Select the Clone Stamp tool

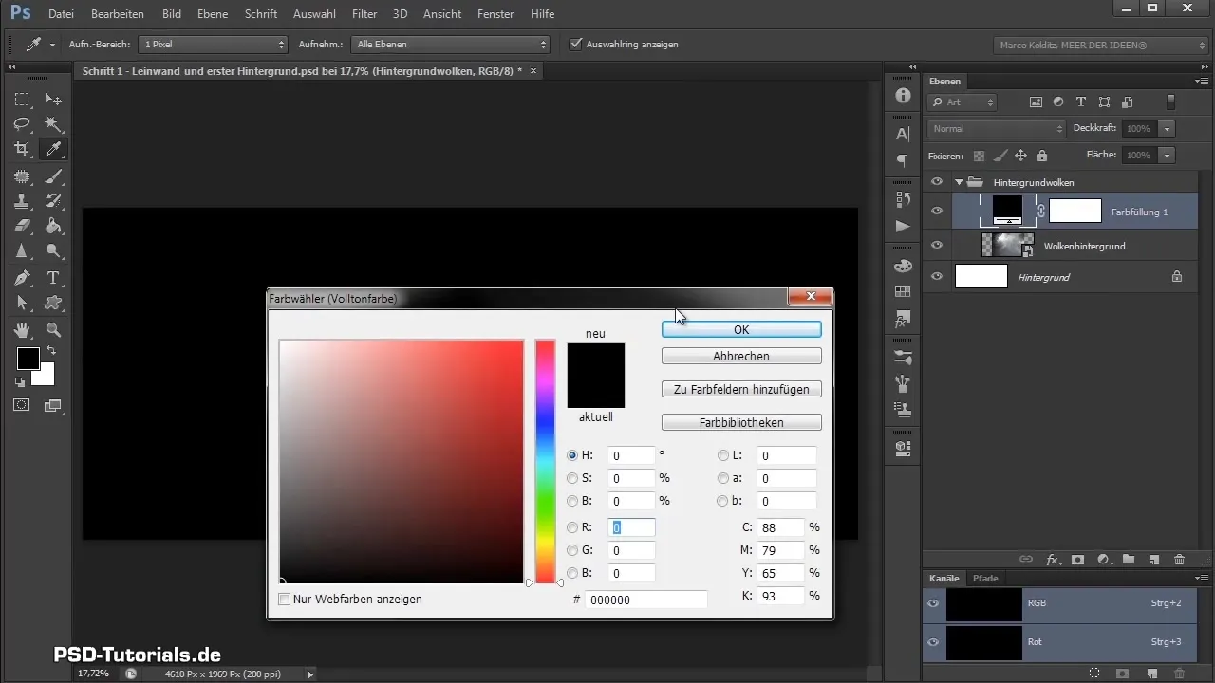click(22, 201)
